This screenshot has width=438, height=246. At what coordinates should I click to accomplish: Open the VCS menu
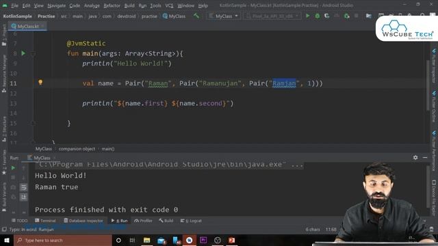pos(169,5)
